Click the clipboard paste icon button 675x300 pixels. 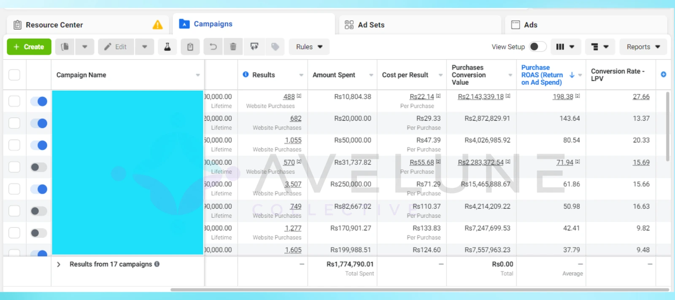coord(190,47)
